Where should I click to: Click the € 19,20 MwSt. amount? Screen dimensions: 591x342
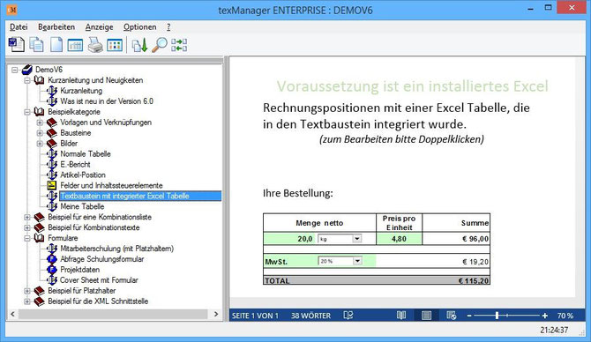coord(475,262)
